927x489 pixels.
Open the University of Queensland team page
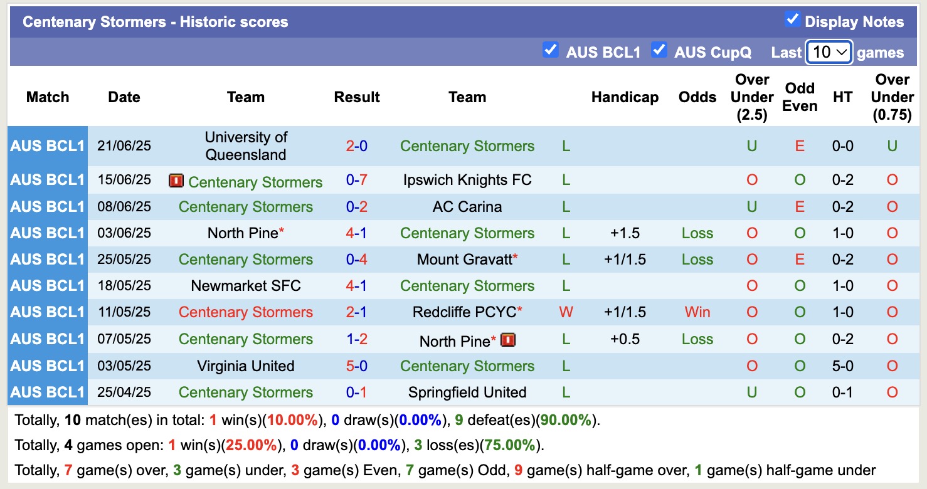coord(245,145)
